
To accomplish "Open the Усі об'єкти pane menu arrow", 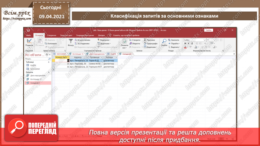I will 47,55.
